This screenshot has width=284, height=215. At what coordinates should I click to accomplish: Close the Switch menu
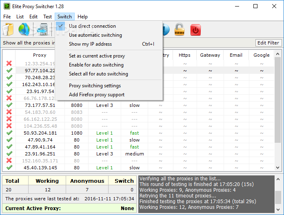point(64,17)
